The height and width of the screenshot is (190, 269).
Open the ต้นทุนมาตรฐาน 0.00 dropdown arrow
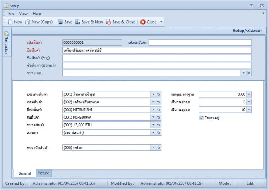coord(249,94)
